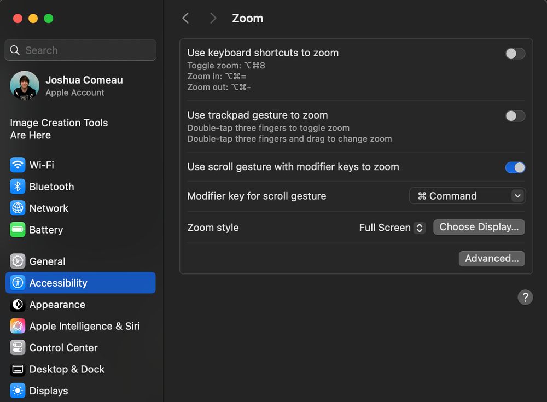The height and width of the screenshot is (402, 547).
Task: Open the Wi-Fi settings label
Action: [42, 165]
